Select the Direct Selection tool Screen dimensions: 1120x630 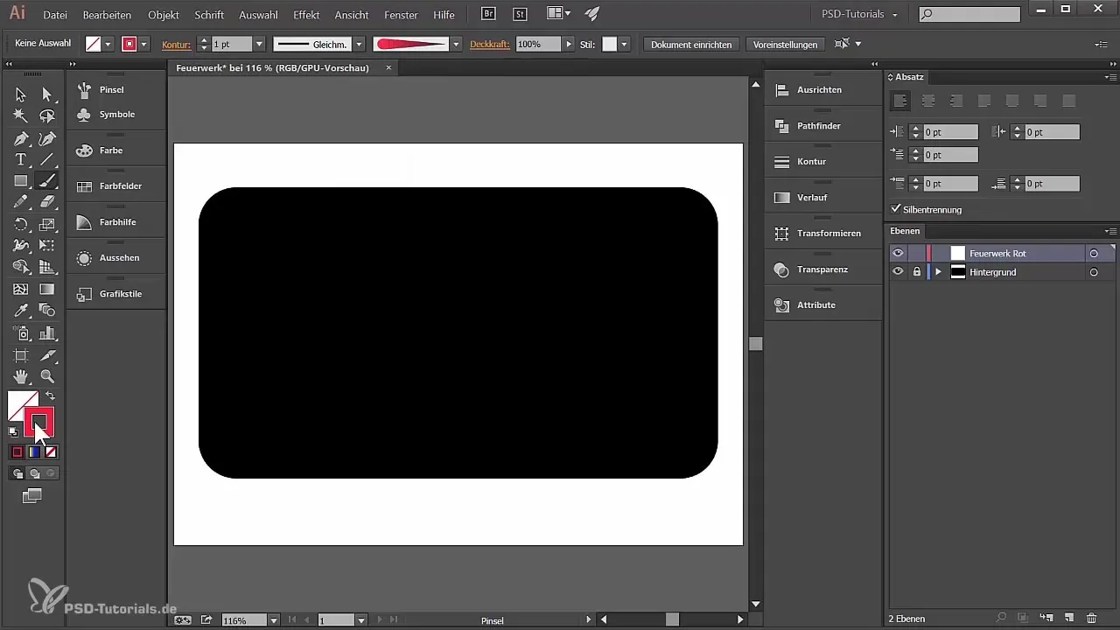(47, 94)
